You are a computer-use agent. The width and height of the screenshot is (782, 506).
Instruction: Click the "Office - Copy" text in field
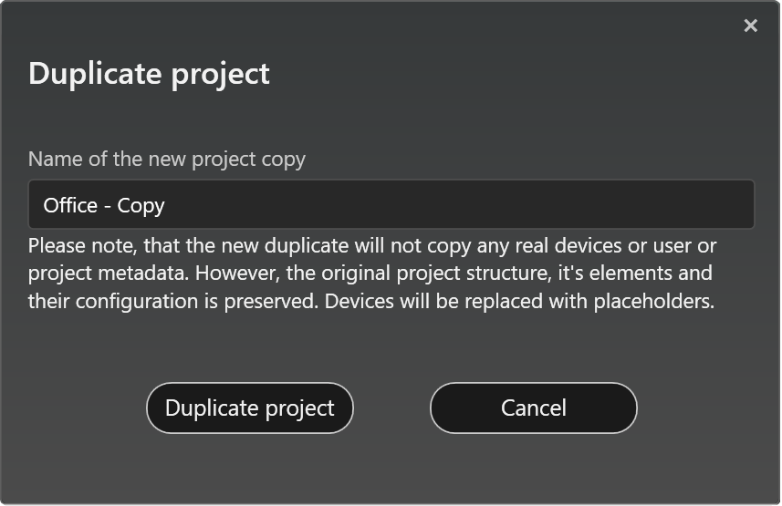click(104, 205)
